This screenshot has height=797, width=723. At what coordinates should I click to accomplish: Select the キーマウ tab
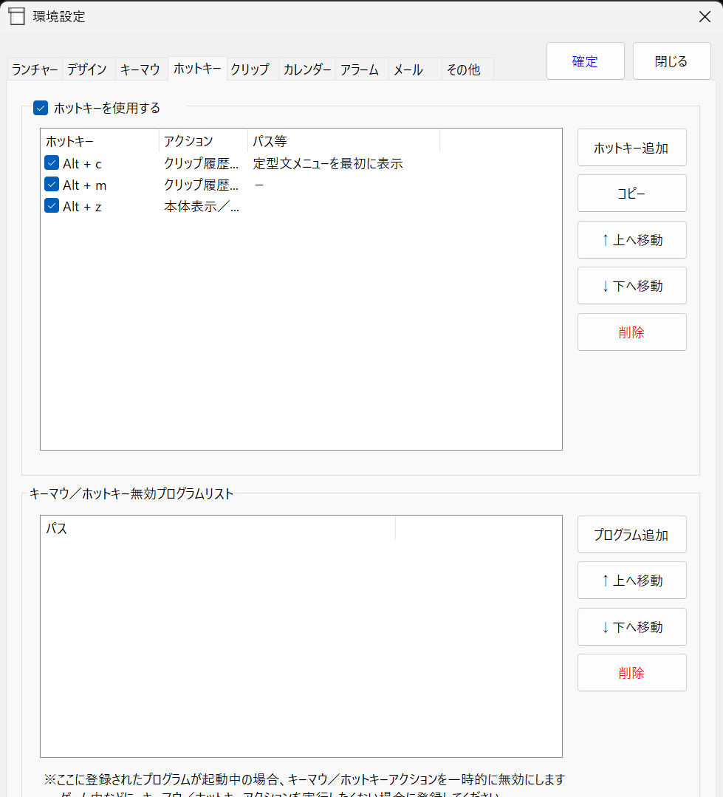(140, 69)
